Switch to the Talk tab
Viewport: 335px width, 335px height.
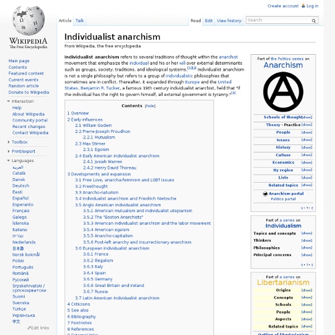click(79, 21)
